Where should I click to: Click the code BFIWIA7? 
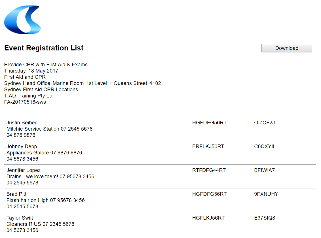tap(264, 170)
